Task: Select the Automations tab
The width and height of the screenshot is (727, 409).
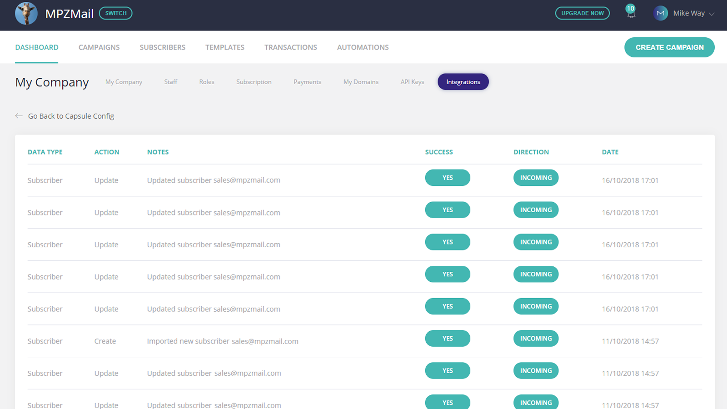Action: click(x=363, y=47)
